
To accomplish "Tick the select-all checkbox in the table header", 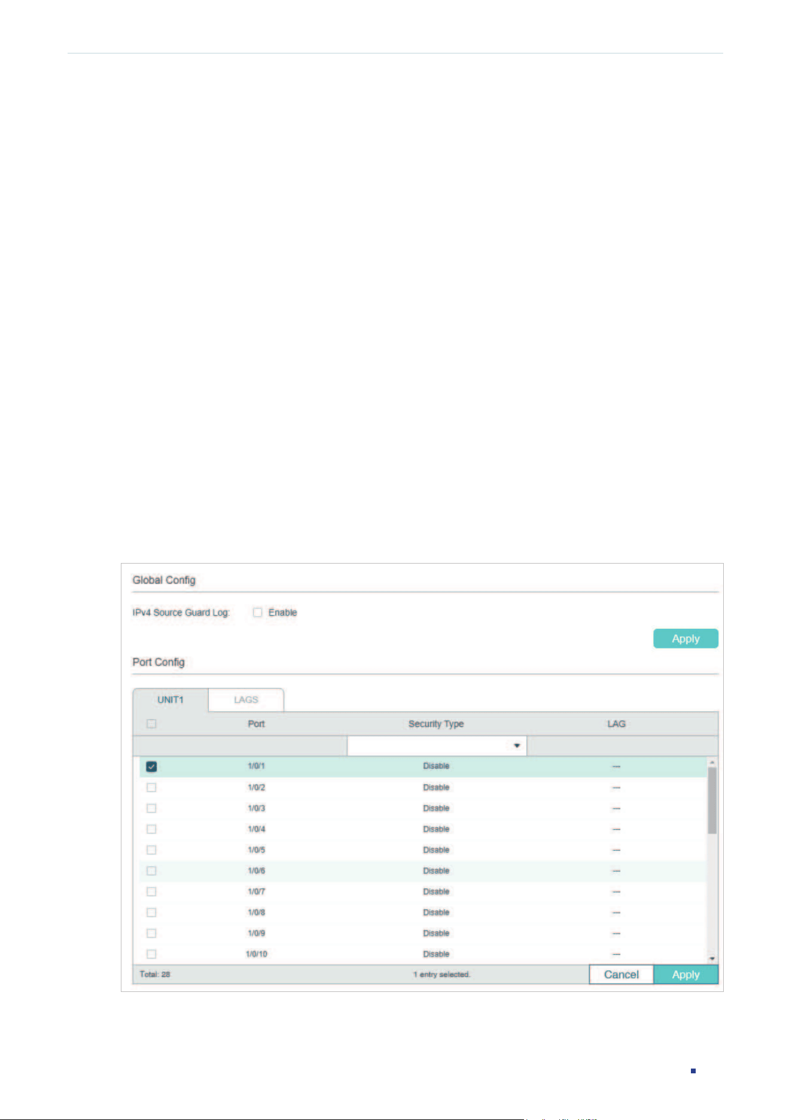I will pyautogui.click(x=151, y=724).
